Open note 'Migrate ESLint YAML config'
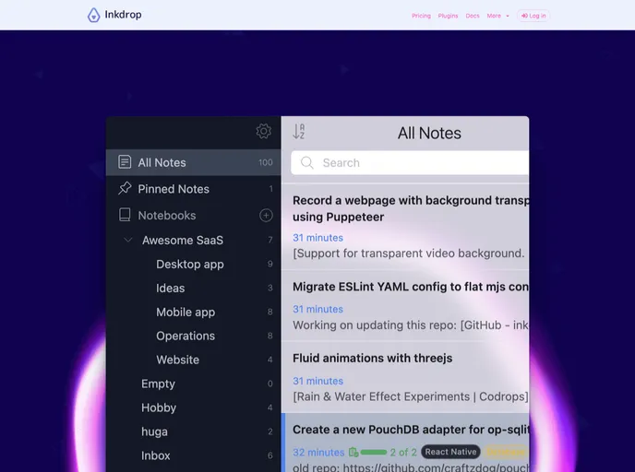Viewport: 635px width, 472px height. click(x=405, y=306)
